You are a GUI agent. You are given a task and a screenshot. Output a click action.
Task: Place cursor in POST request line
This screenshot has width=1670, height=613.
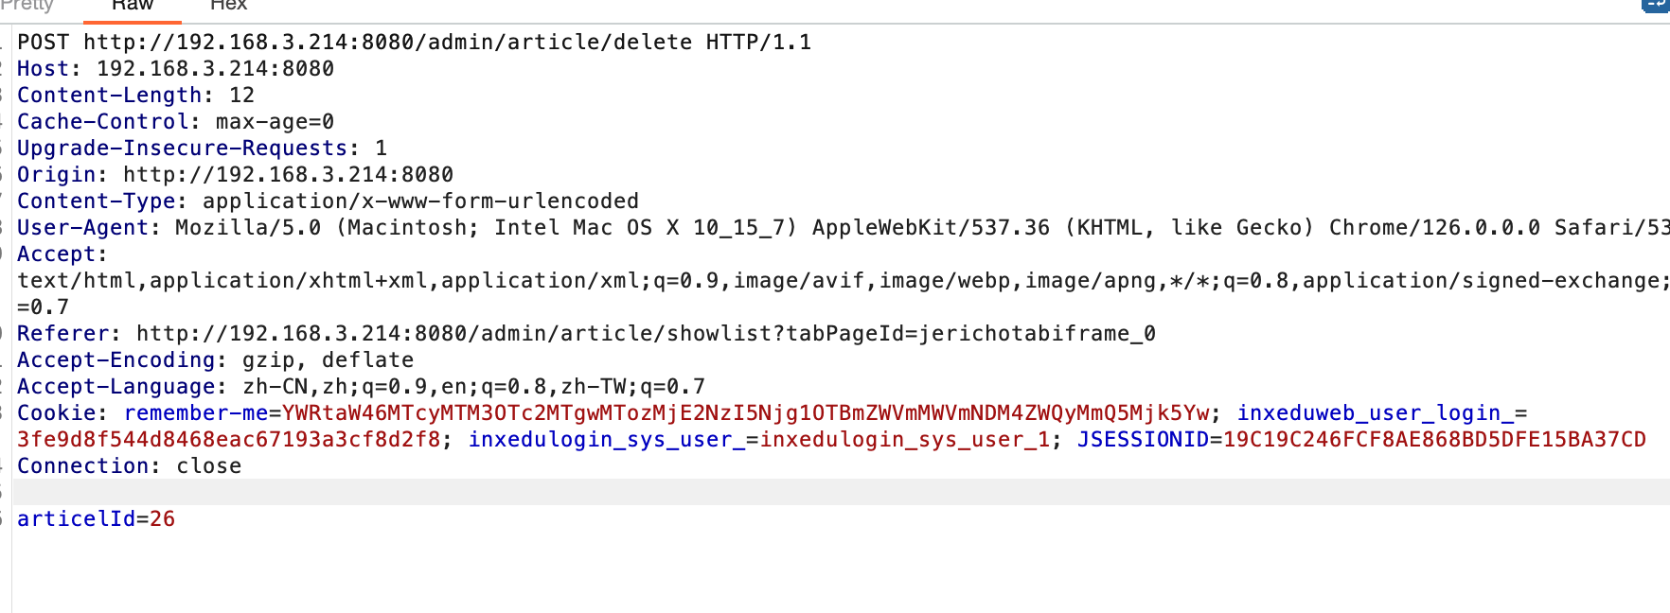tap(414, 43)
